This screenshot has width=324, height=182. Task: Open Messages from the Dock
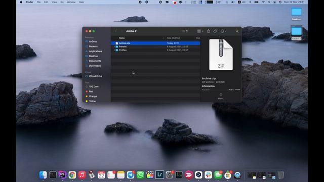(218, 175)
